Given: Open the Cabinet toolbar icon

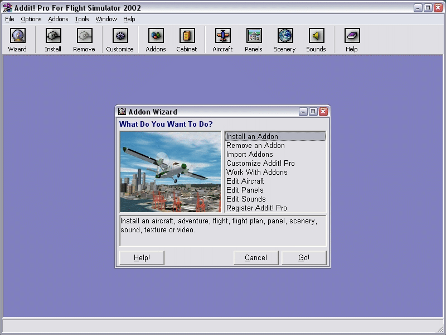Looking at the screenshot, I should [x=187, y=36].
